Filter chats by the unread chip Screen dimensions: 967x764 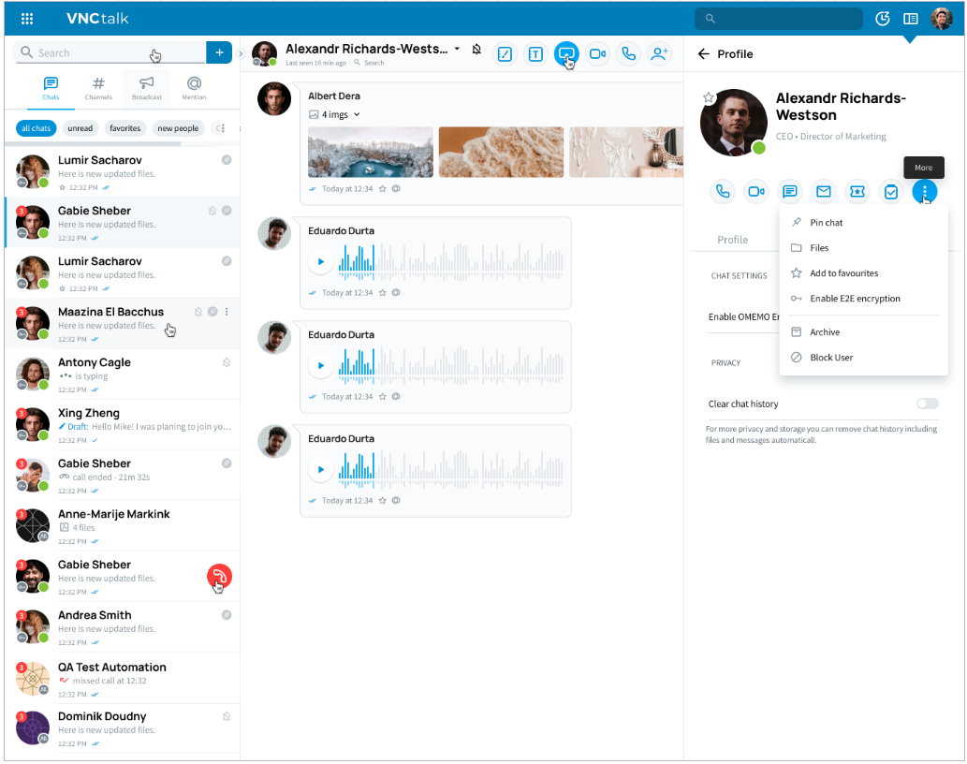coord(80,128)
